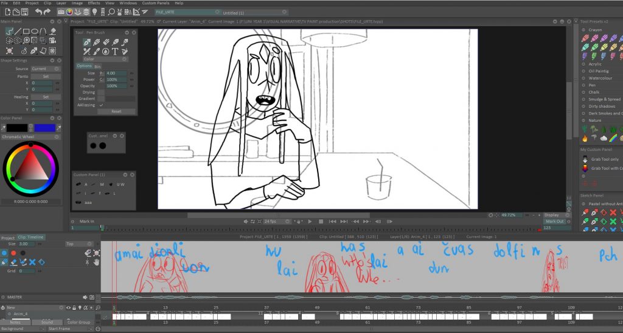Click the Mark Out button

pyautogui.click(x=554, y=222)
